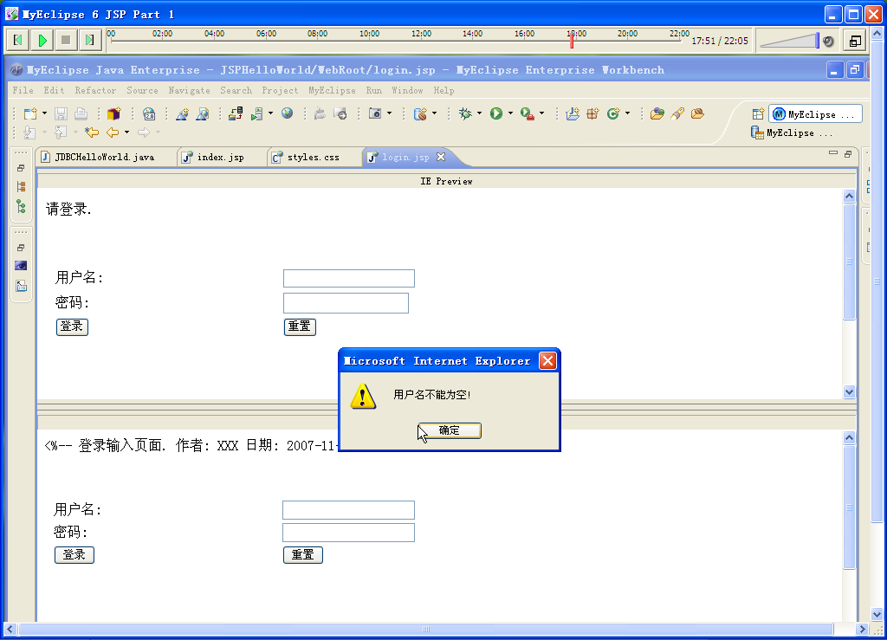
Task: Click the green tree outline icon in sidebar
Action: pyautogui.click(x=21, y=207)
